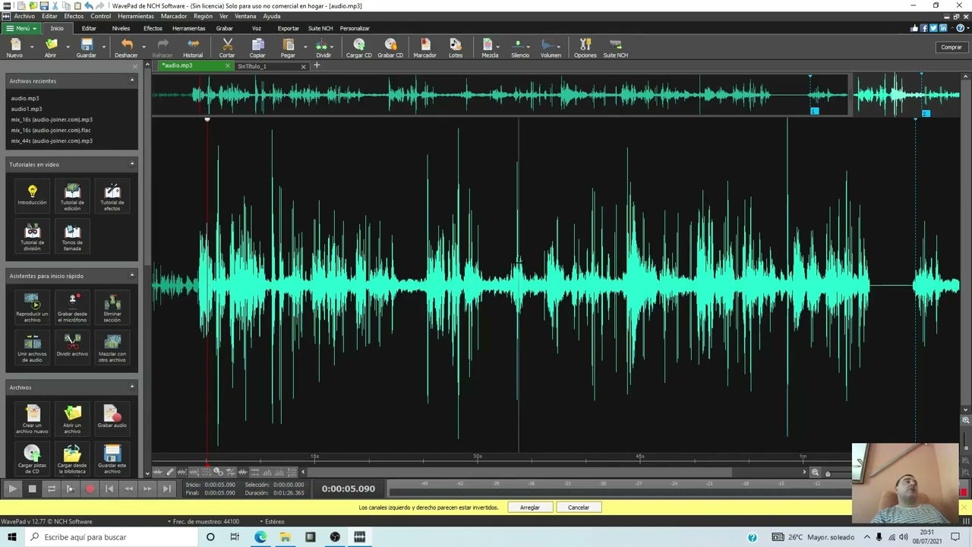Click the thumbs-up like icon
The height and width of the screenshot is (547, 972).
tap(914, 28)
